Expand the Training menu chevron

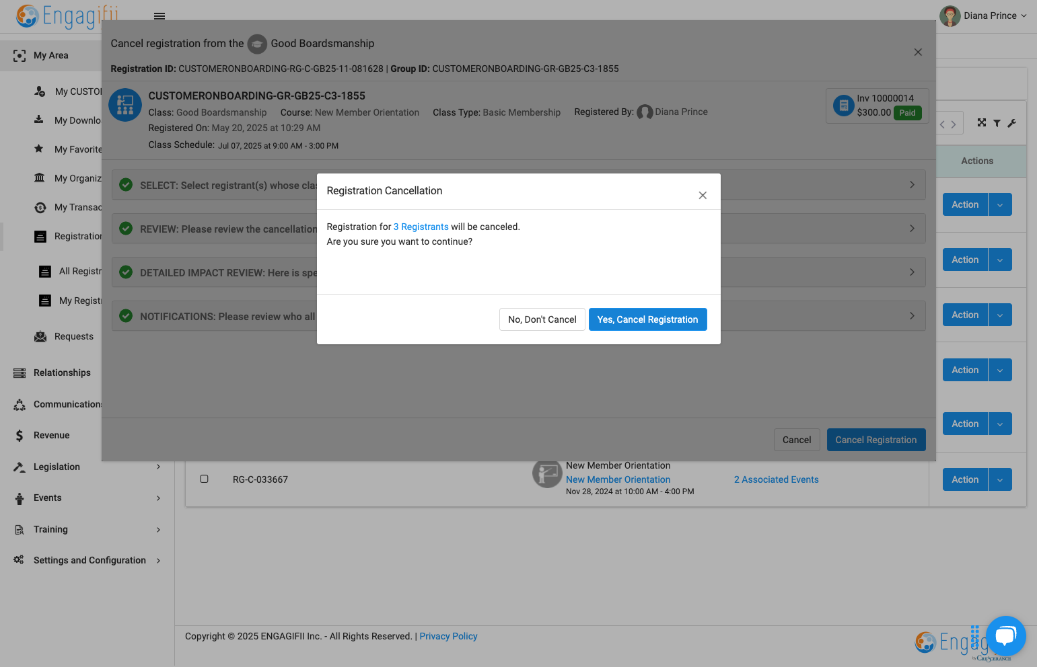158,529
